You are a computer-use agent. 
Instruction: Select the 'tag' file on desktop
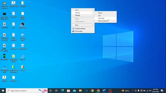pyautogui.click(x=13, y=25)
